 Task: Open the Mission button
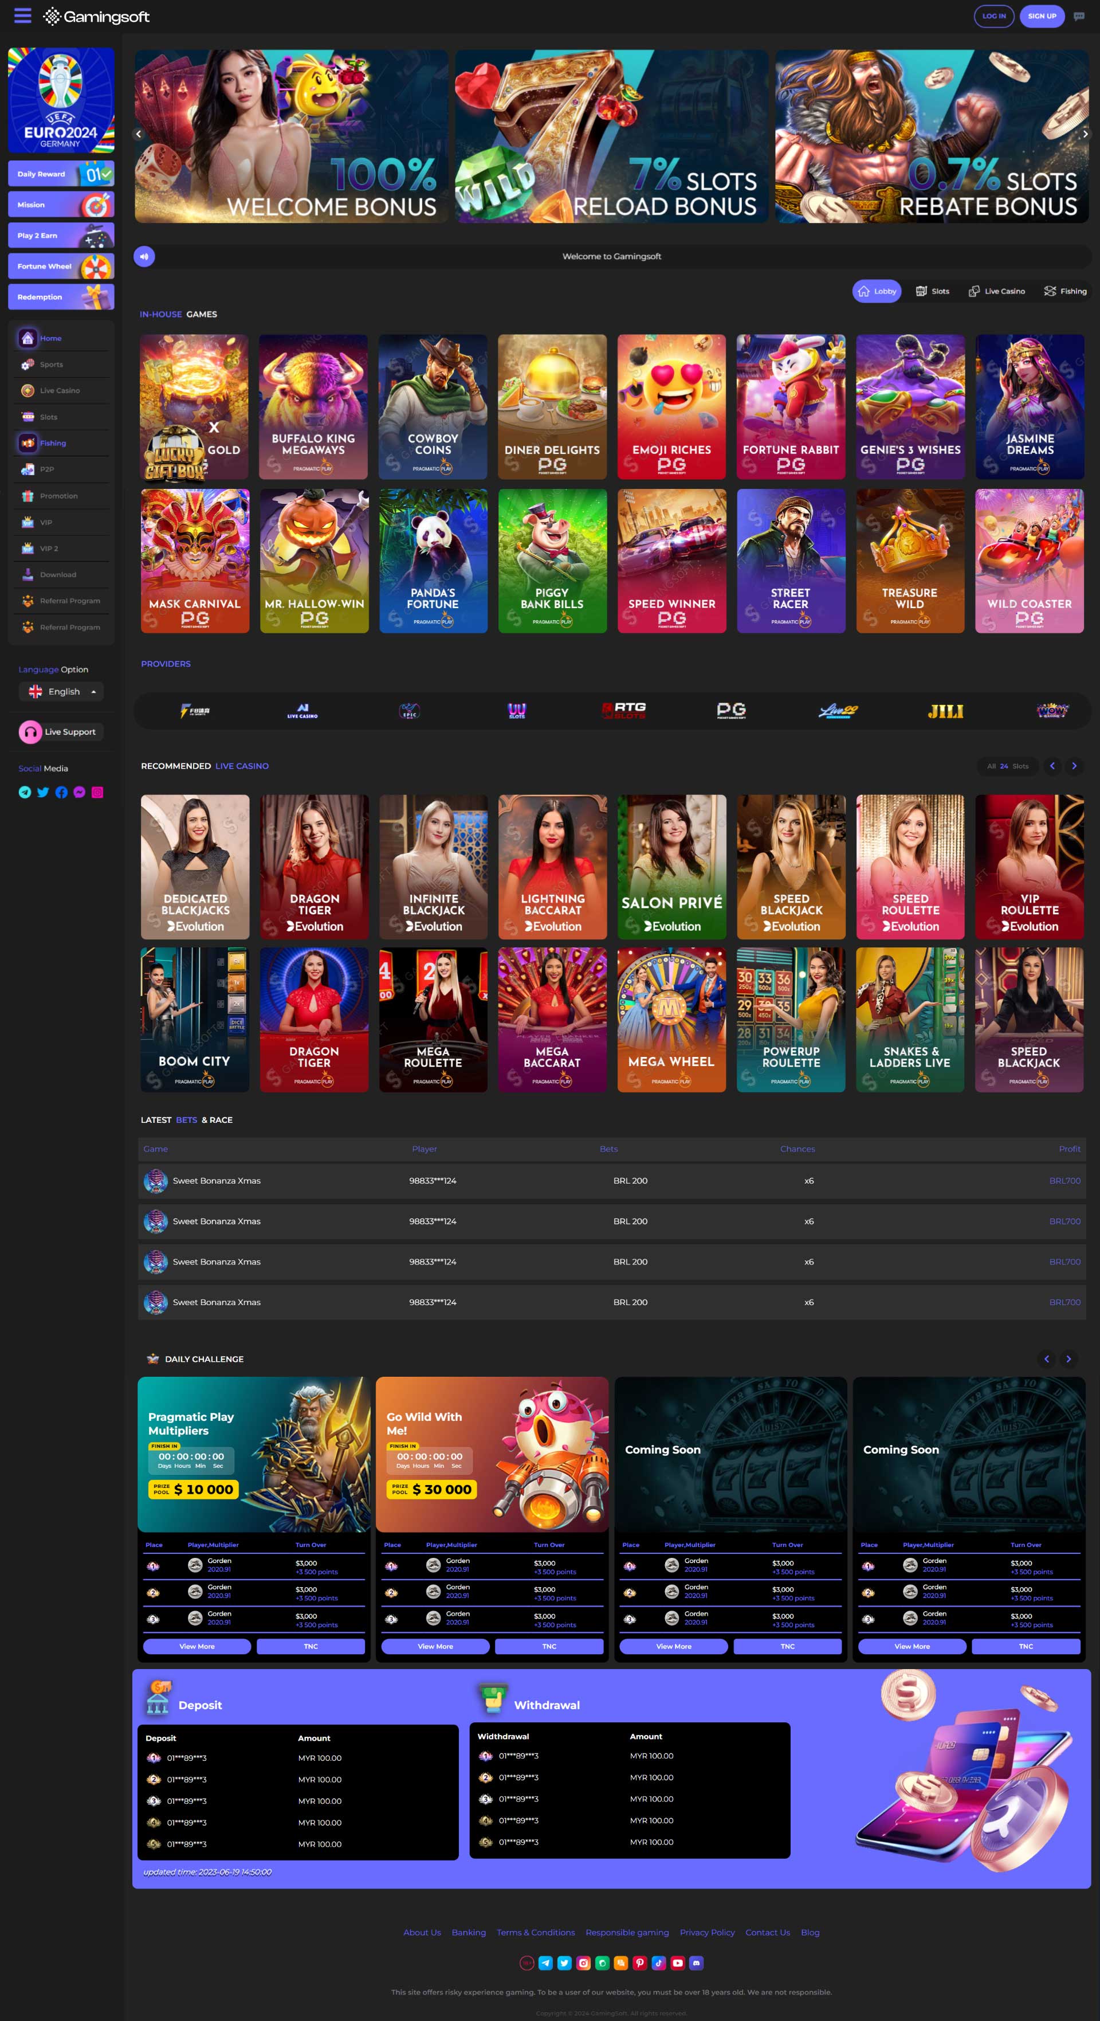coord(61,205)
